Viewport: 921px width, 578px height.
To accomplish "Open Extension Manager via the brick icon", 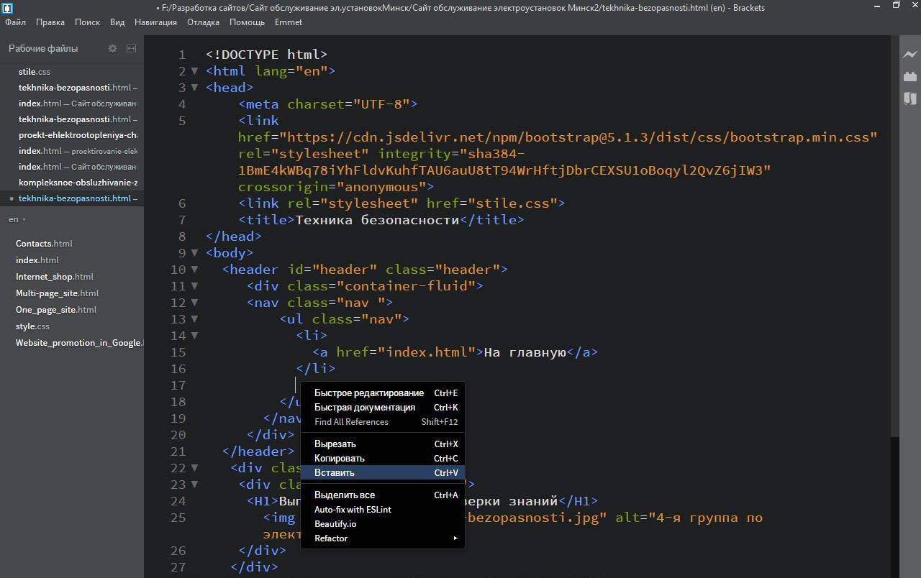I will click(910, 76).
